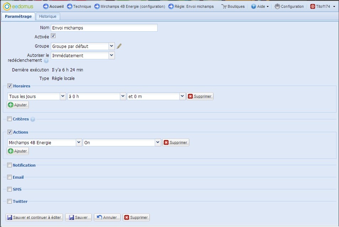This screenshot has height=227, width=339.
Task: Open the 'Tous les jours' dropdown
Action: pos(63,96)
